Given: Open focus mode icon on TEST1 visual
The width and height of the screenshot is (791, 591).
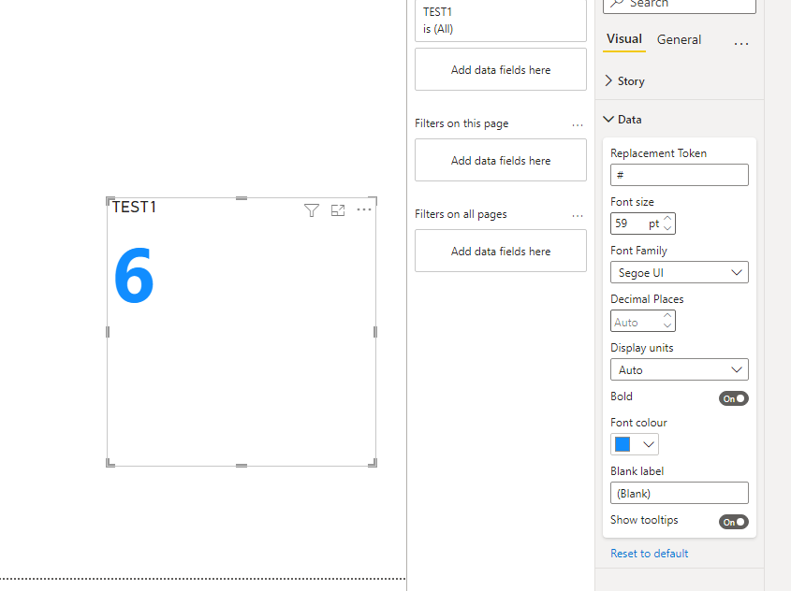Looking at the screenshot, I should 338,210.
